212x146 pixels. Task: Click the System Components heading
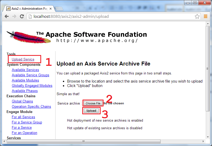point(24,65)
